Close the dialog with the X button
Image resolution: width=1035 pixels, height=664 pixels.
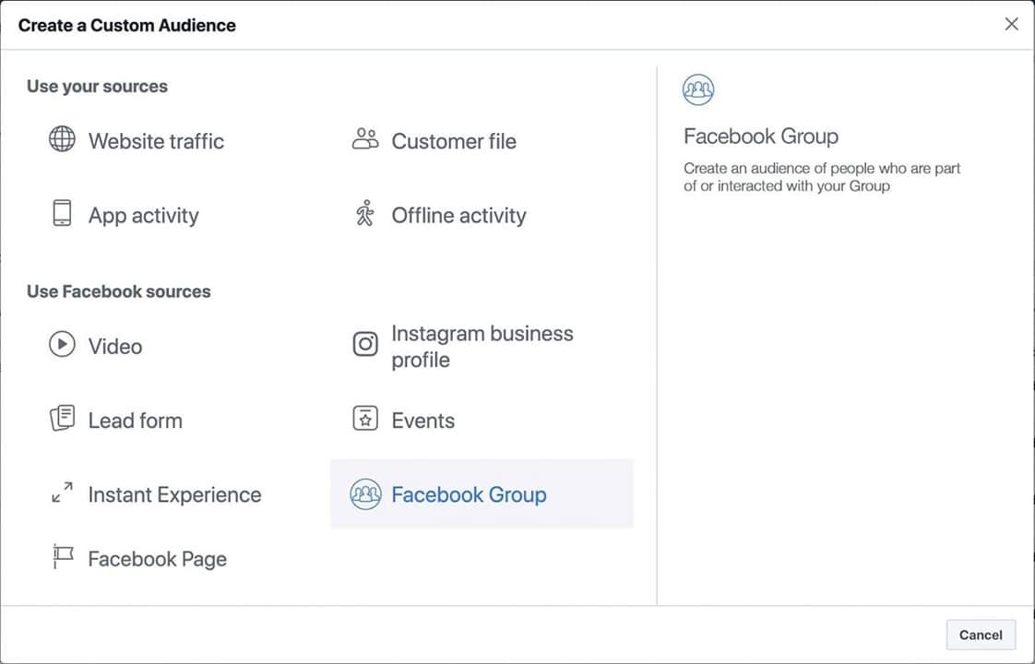click(1011, 24)
